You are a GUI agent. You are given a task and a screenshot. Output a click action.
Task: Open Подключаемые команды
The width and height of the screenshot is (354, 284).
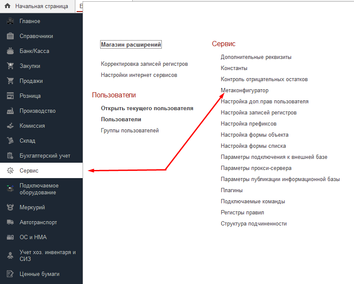(x=253, y=201)
